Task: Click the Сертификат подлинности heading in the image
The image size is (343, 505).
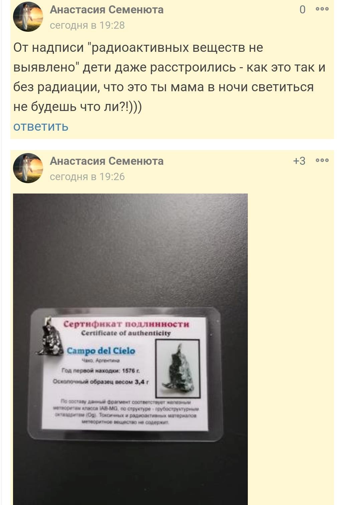Action: pos(126,324)
